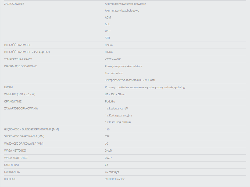Click the 'Pudełko' packaging value

[x=110, y=101]
